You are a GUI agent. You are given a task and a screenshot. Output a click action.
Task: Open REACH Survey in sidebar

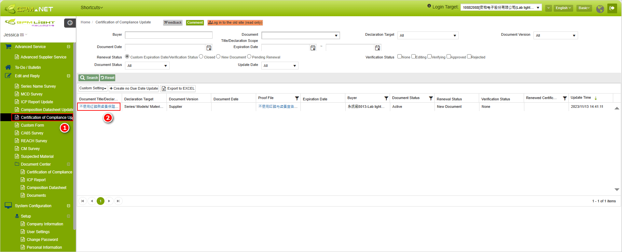pos(34,141)
